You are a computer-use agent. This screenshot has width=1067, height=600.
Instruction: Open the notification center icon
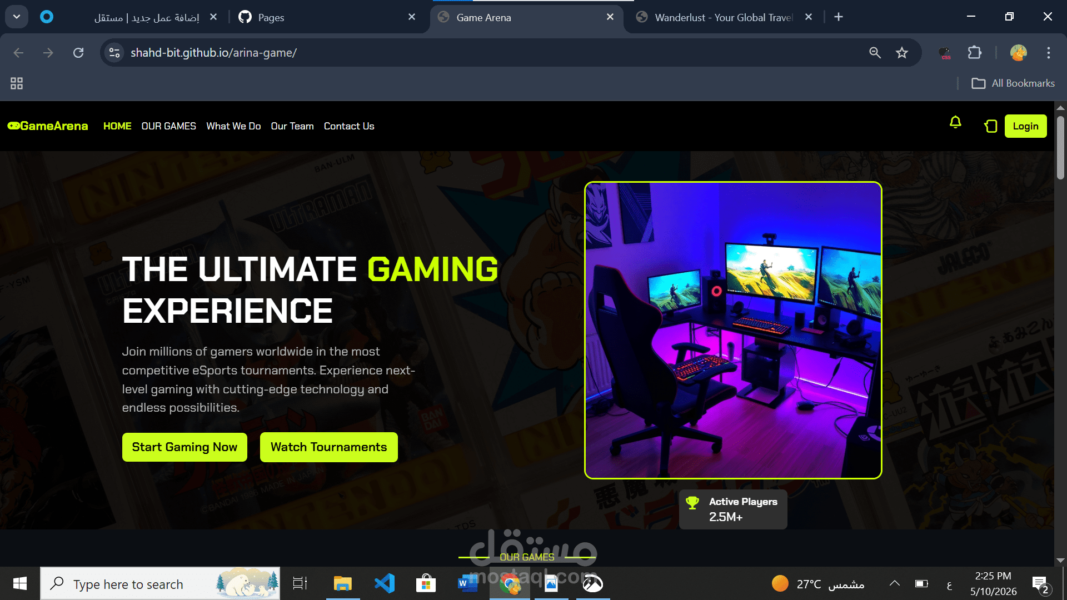click(1040, 584)
